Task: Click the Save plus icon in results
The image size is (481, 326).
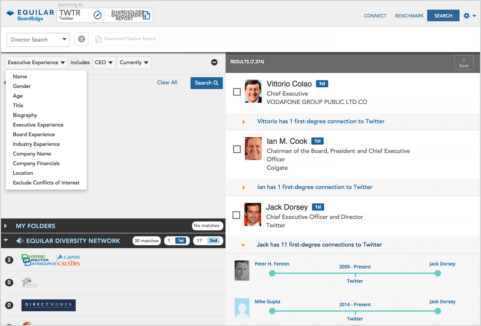Action: click(463, 62)
